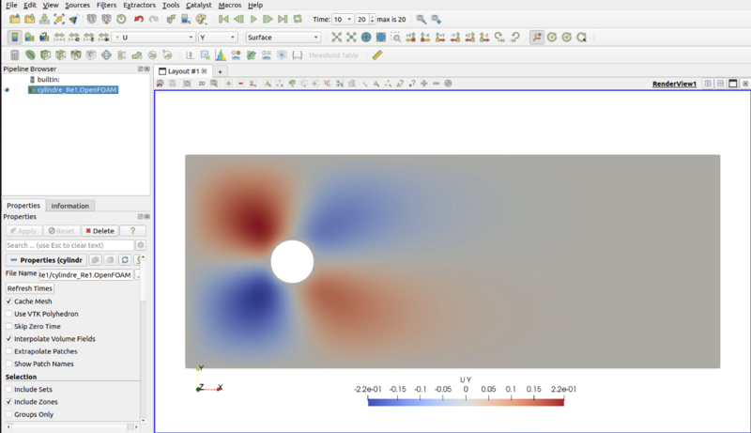The image size is (751, 433).
Task: Check the Groups Only option
Action: 8,414
